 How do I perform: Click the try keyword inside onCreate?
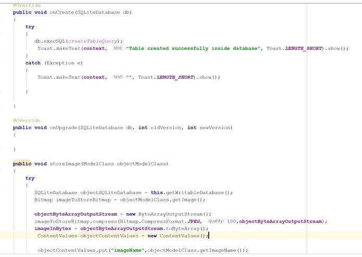pos(30,27)
